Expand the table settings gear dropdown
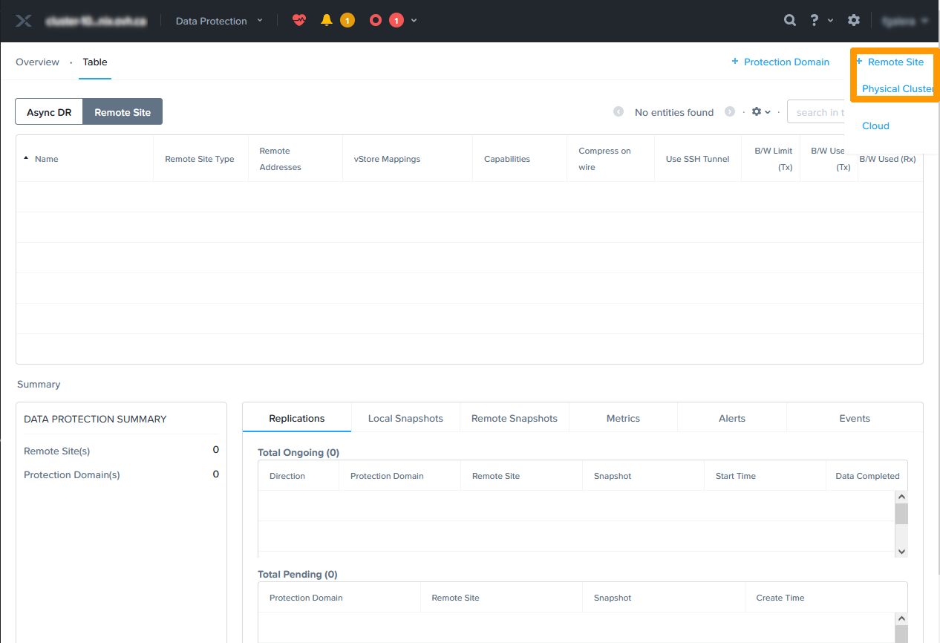 click(x=761, y=112)
